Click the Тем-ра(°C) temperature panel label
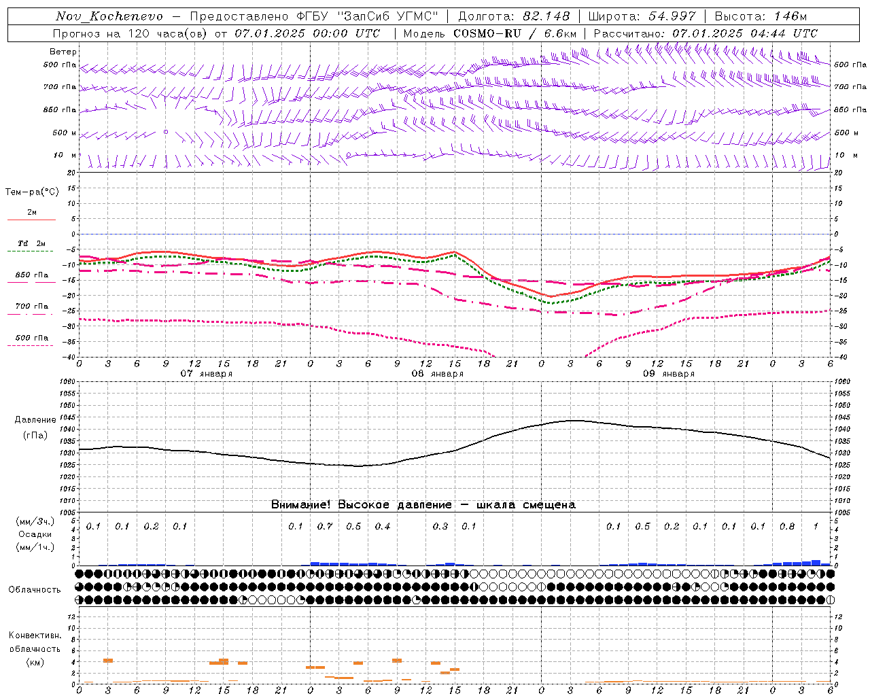870x696 pixels. point(32,192)
